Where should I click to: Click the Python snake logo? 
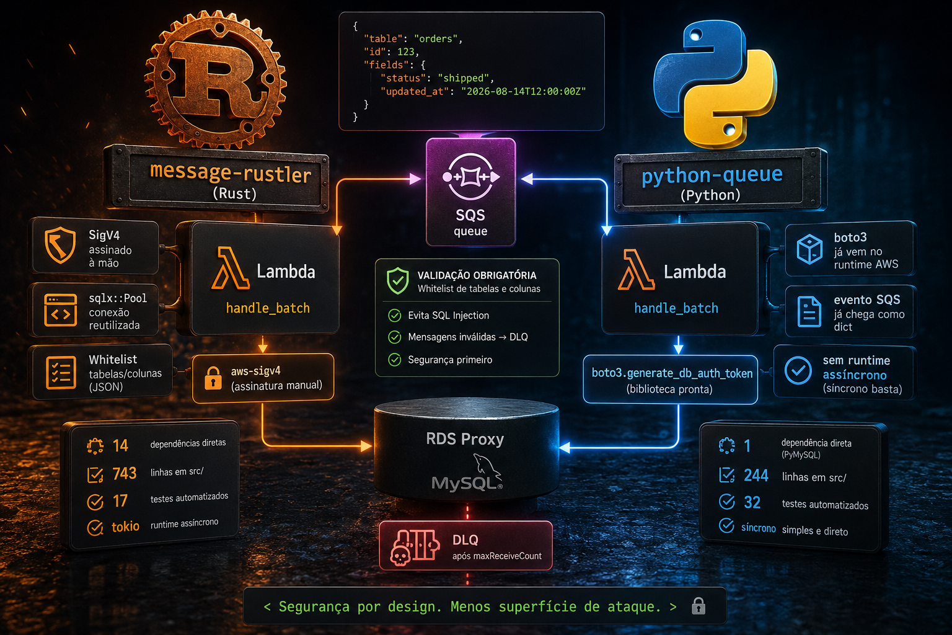click(715, 83)
